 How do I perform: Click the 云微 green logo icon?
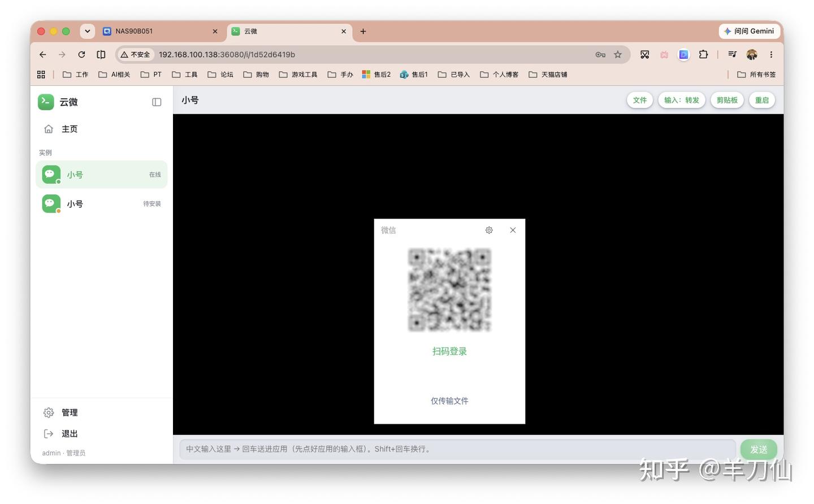tap(46, 102)
